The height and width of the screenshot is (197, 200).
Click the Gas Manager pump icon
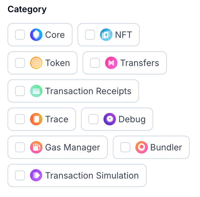[x=36, y=147]
